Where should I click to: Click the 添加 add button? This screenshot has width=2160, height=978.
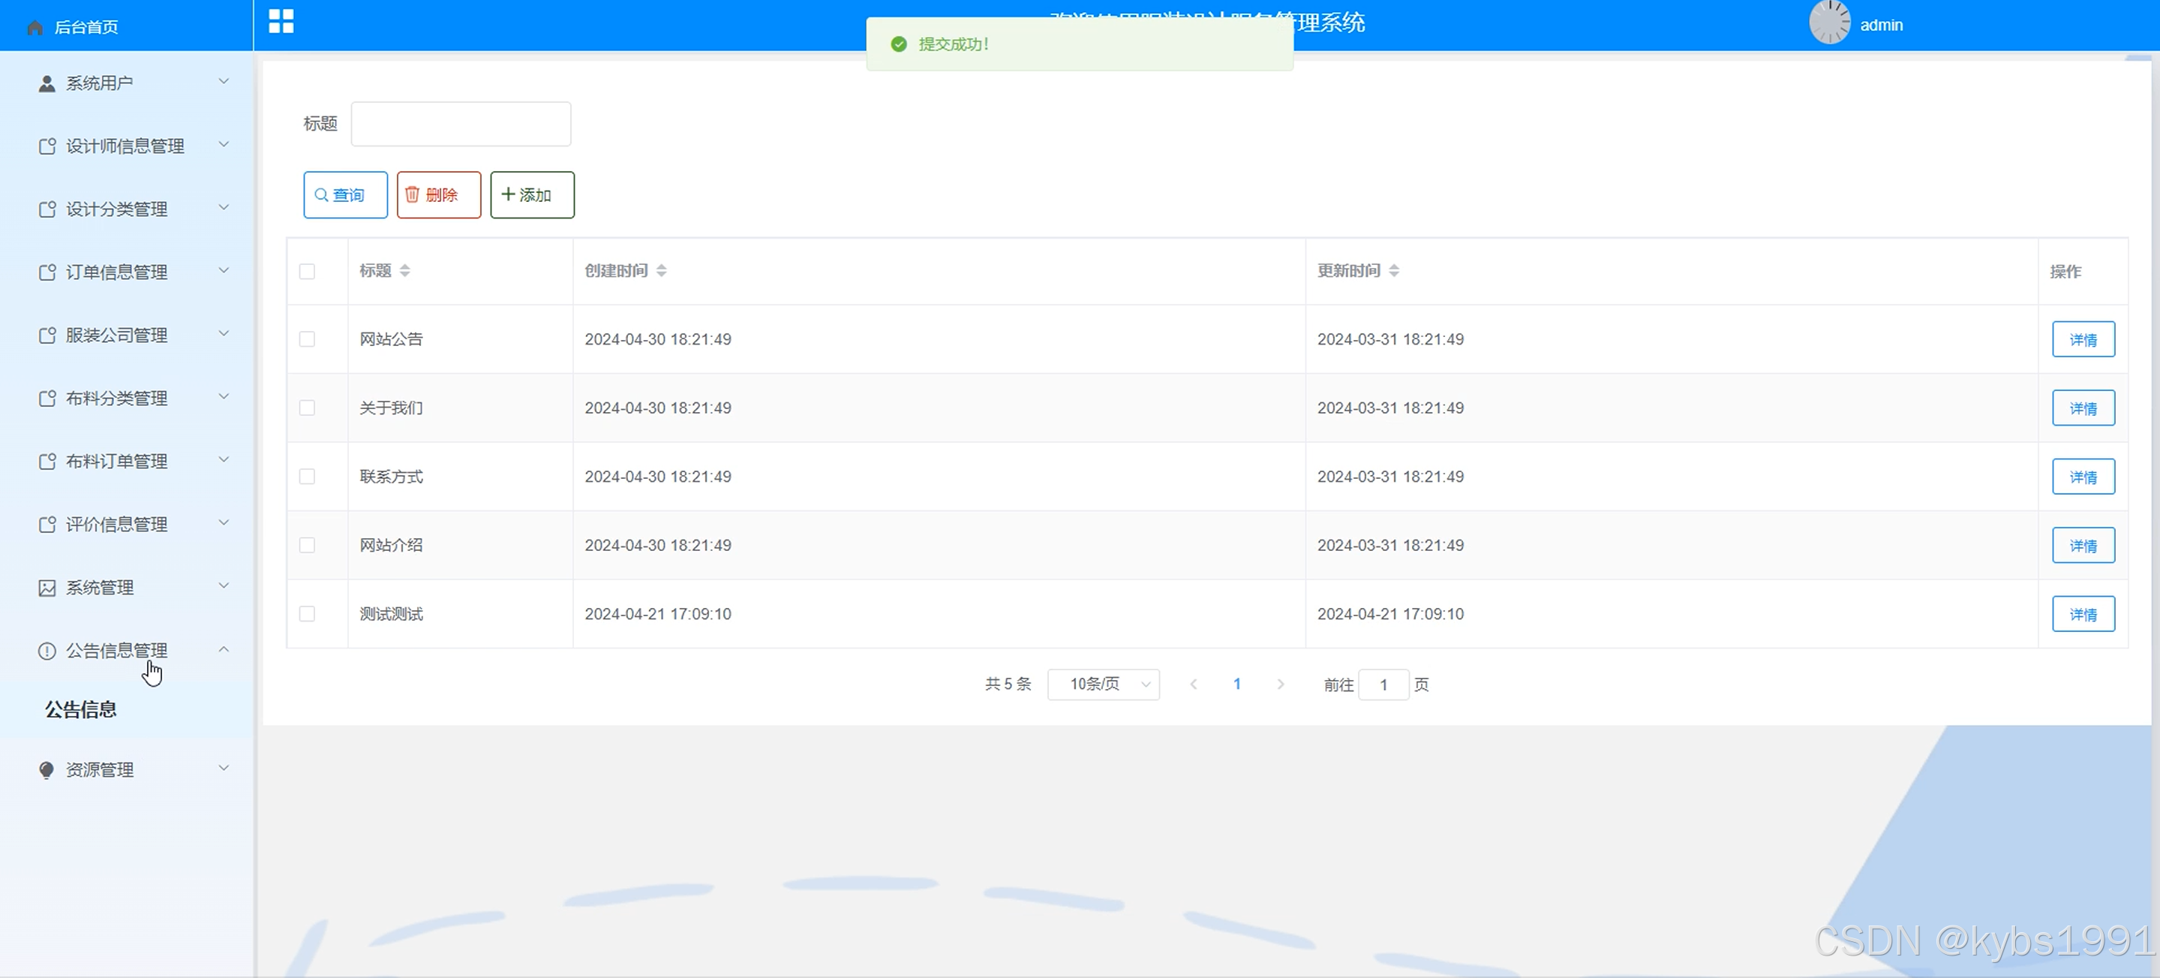click(533, 194)
